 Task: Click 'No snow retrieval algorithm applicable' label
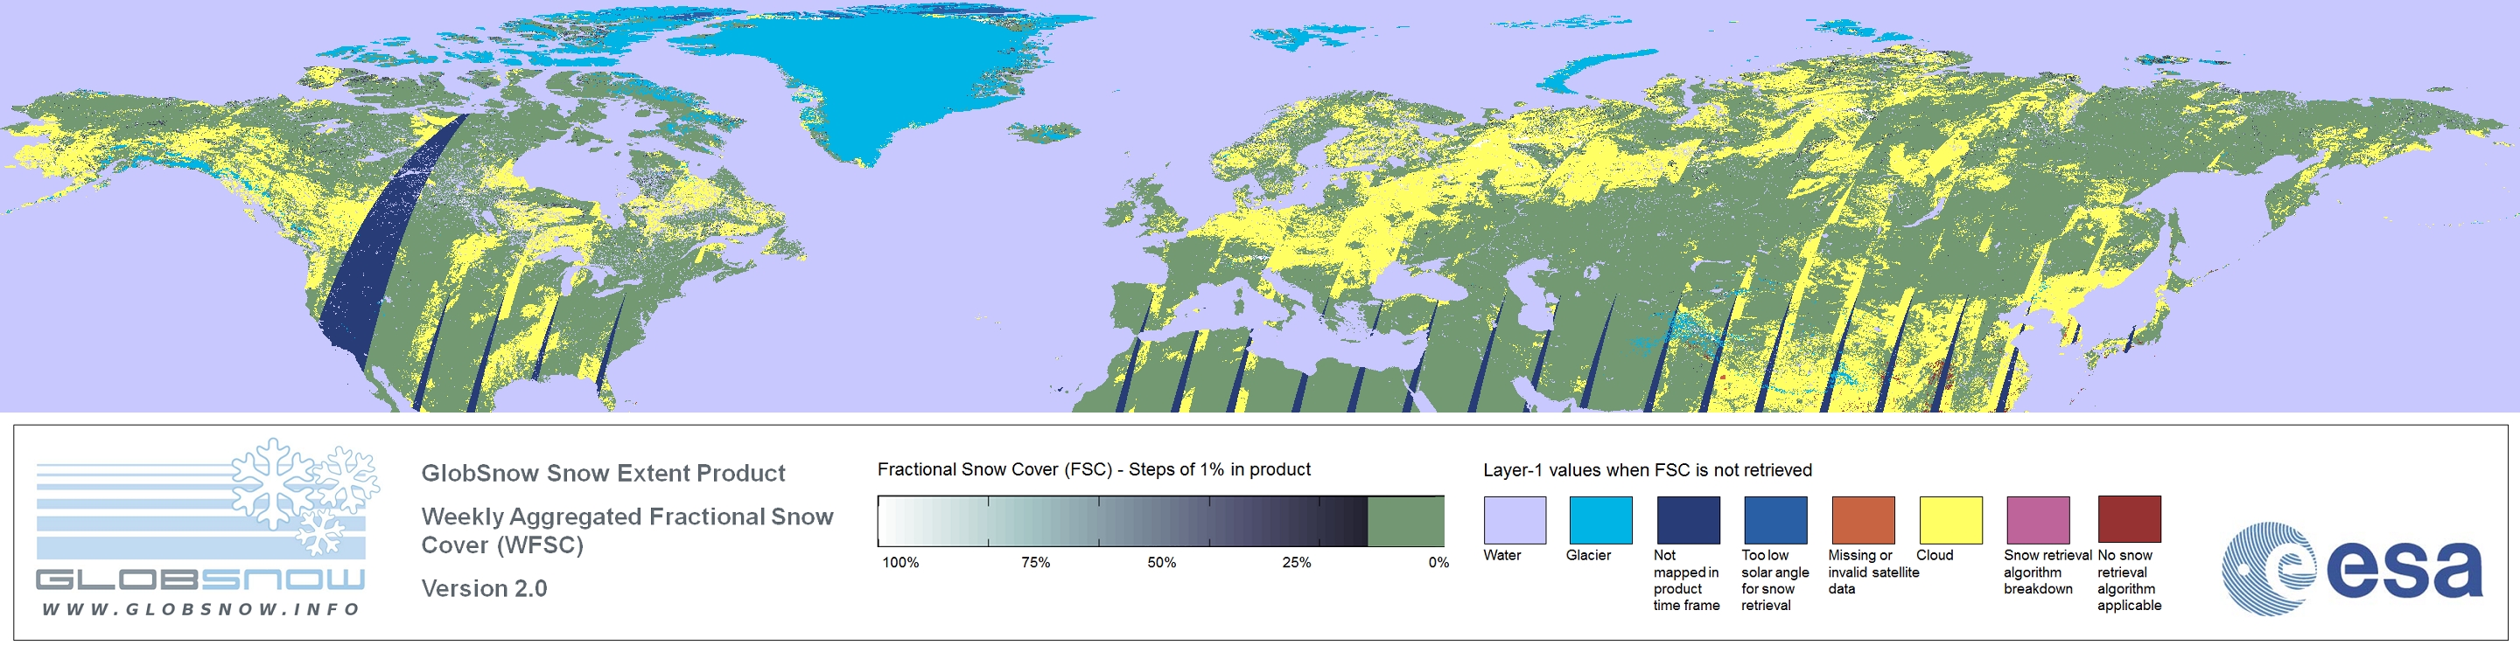click(x=2129, y=579)
